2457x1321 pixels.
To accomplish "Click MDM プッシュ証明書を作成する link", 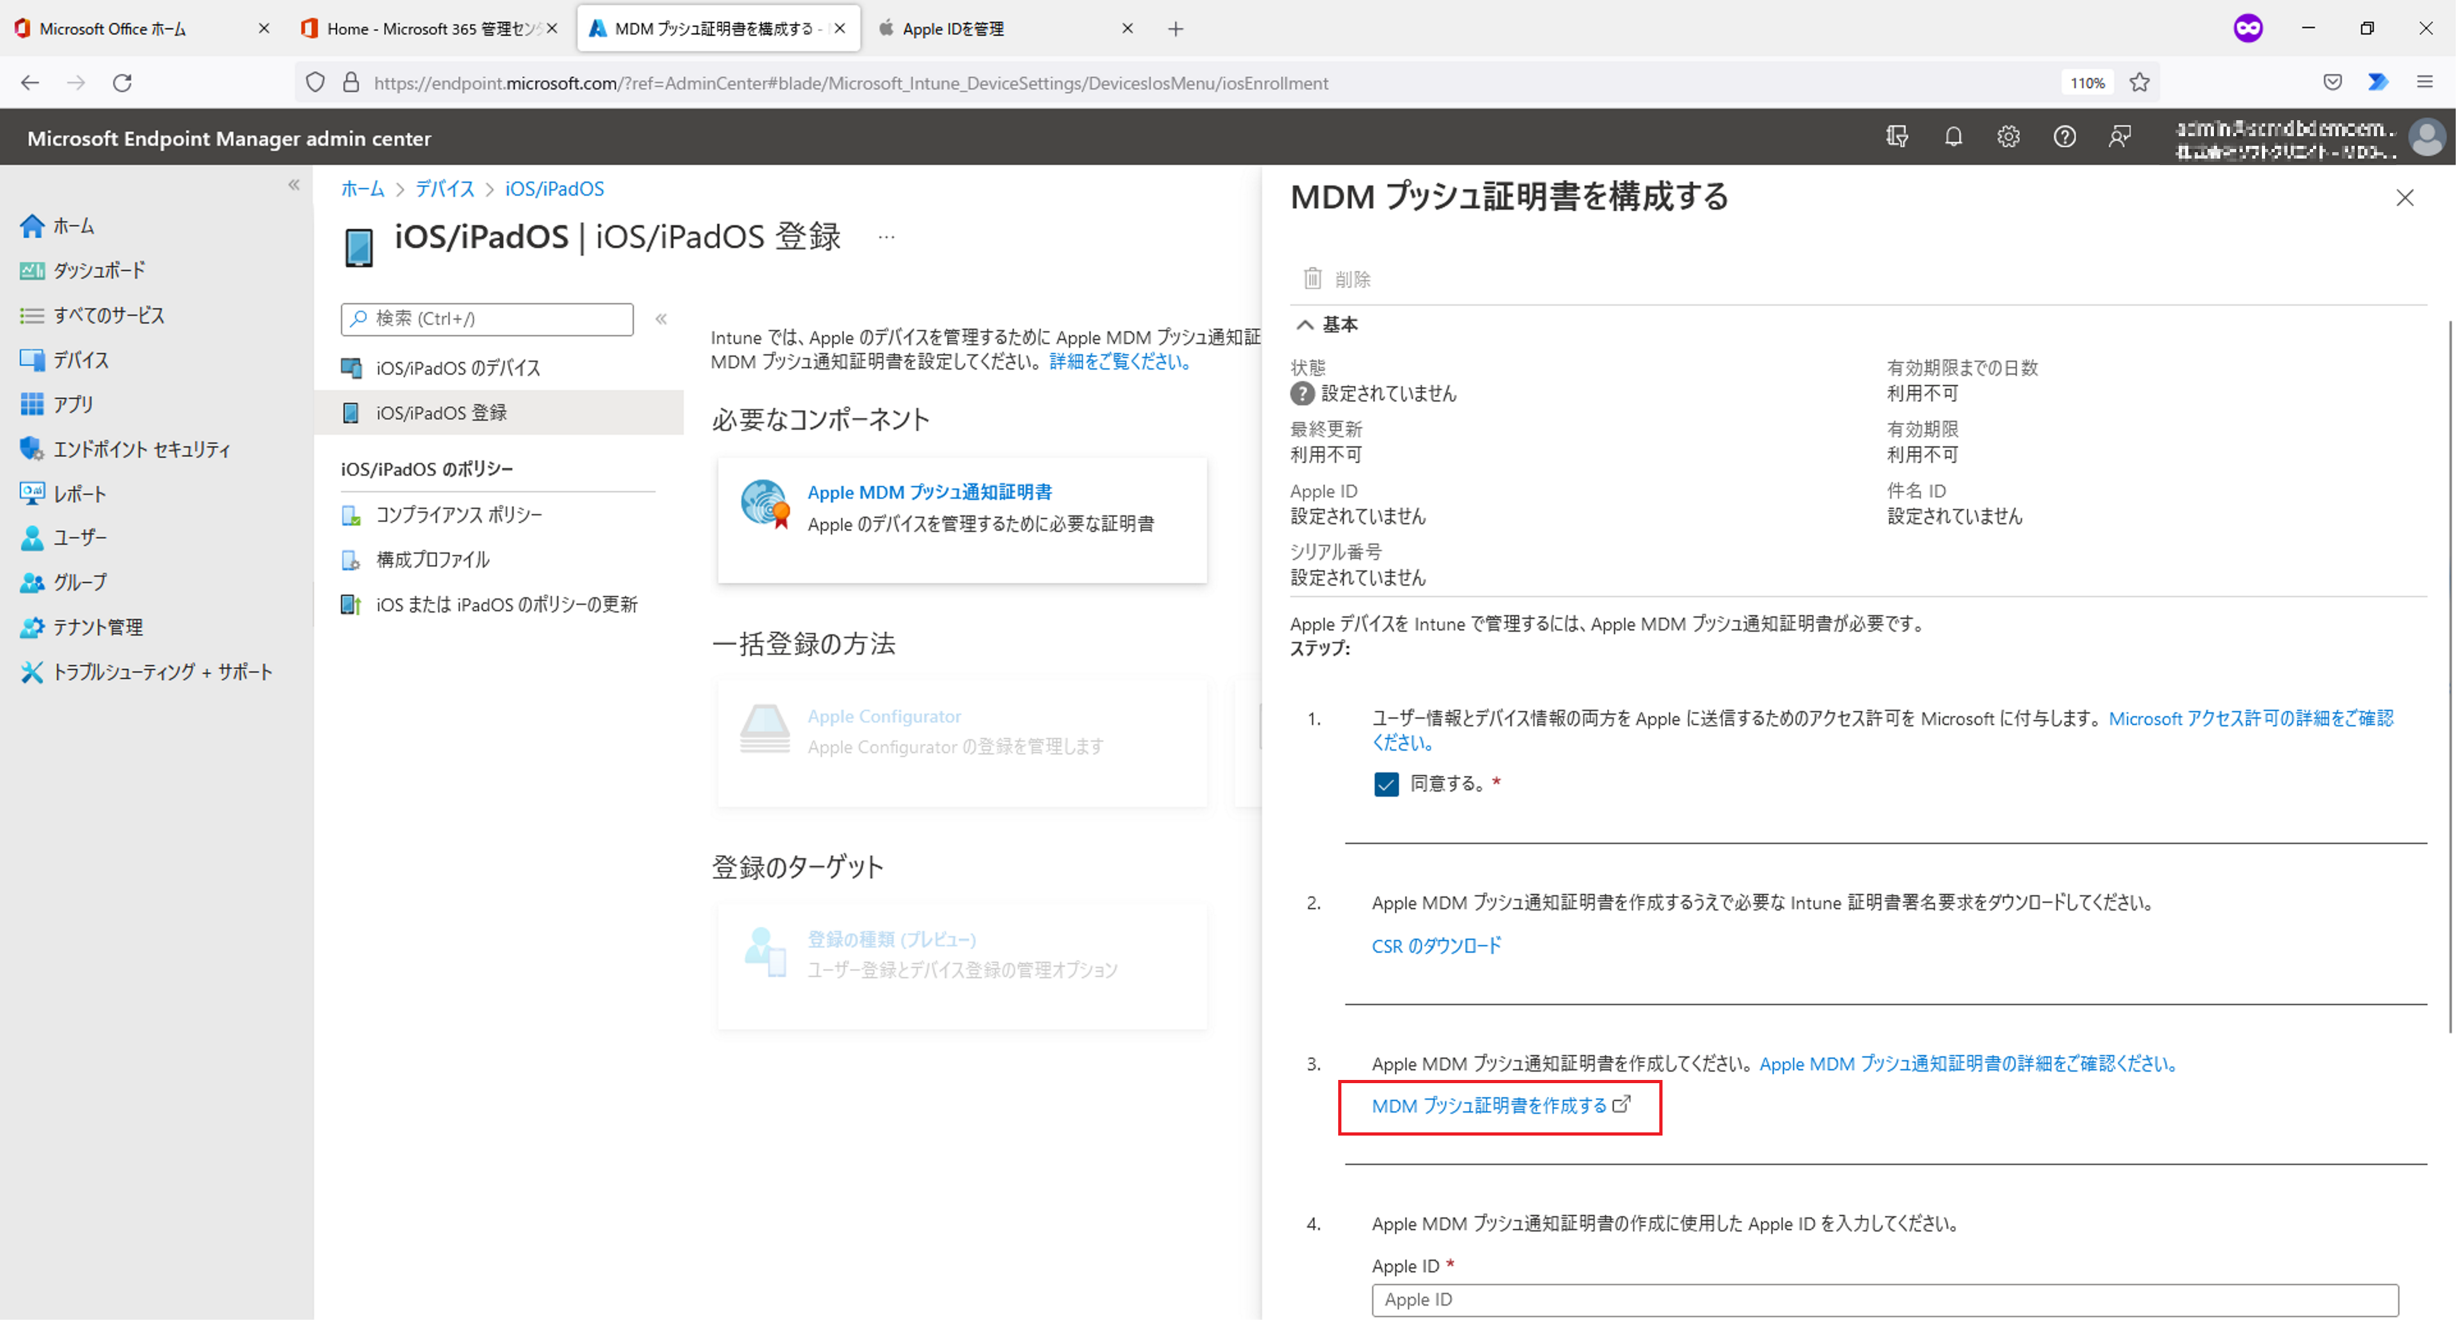I will coord(1500,1106).
